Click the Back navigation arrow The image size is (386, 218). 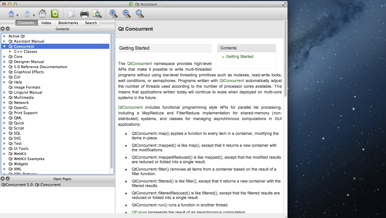point(11,13)
